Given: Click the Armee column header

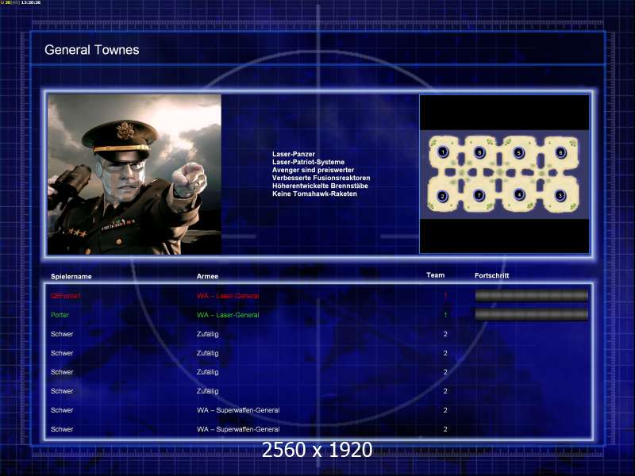Looking at the screenshot, I should pyautogui.click(x=207, y=276).
